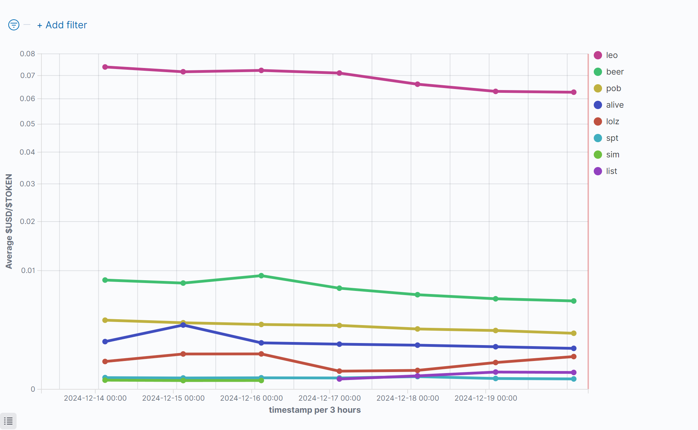Screen dimensions: 698x430
Task: Toggle the pob series in legend
Action: pyautogui.click(x=613, y=88)
